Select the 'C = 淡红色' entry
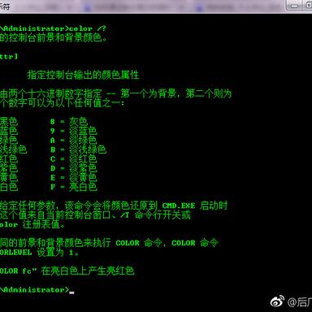 73,158
